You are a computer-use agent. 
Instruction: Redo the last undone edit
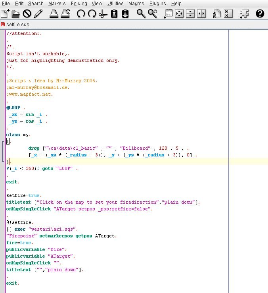pyautogui.click(x=92, y=14)
